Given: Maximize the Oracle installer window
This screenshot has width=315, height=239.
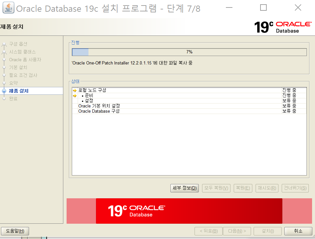Looking at the screenshot, I should pos(263,8).
